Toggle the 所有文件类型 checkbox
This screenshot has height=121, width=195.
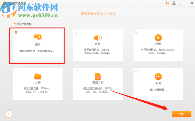click(14, 24)
